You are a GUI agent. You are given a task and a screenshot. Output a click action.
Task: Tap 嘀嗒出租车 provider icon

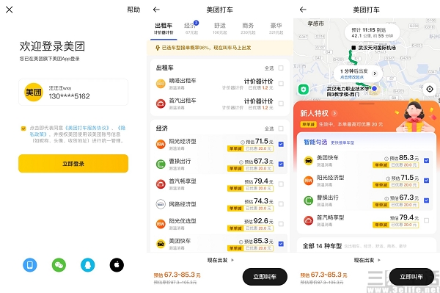(161, 84)
